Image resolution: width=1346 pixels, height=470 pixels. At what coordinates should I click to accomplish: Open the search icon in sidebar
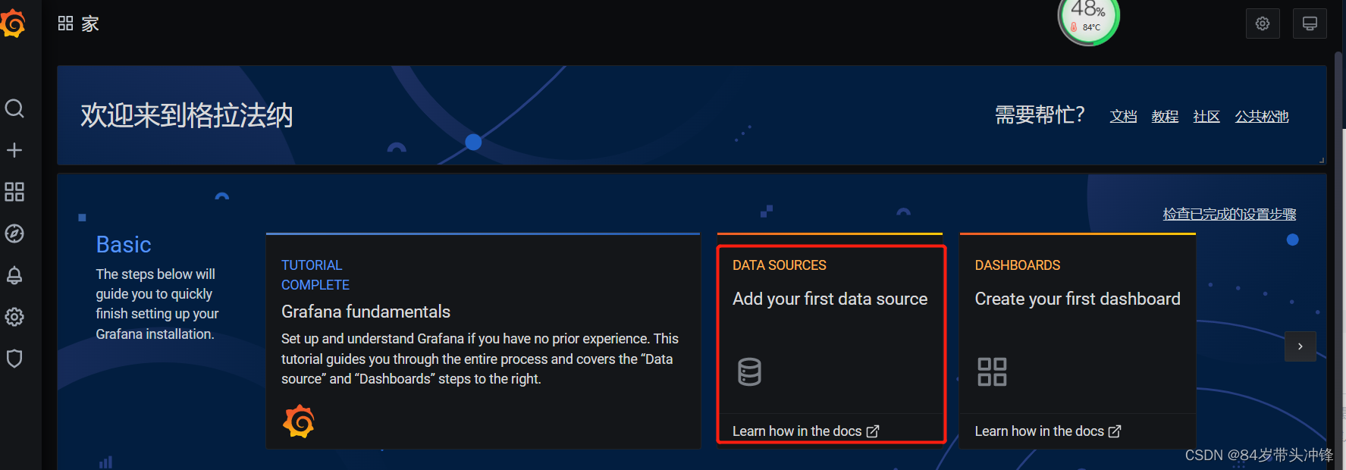click(x=14, y=108)
